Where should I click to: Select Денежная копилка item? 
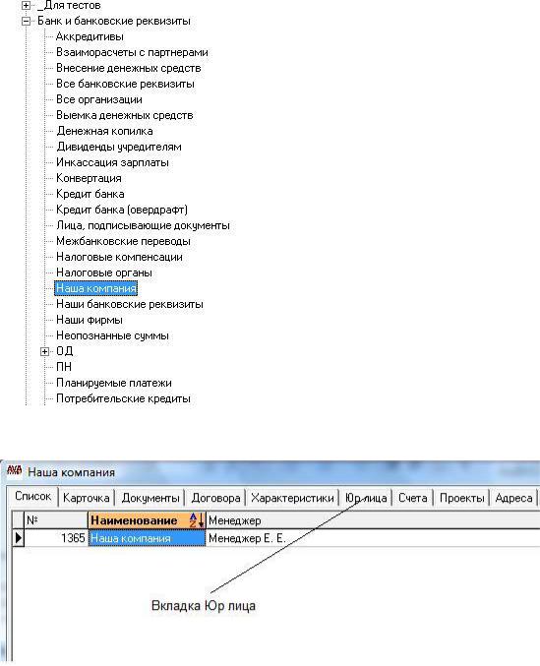(104, 131)
